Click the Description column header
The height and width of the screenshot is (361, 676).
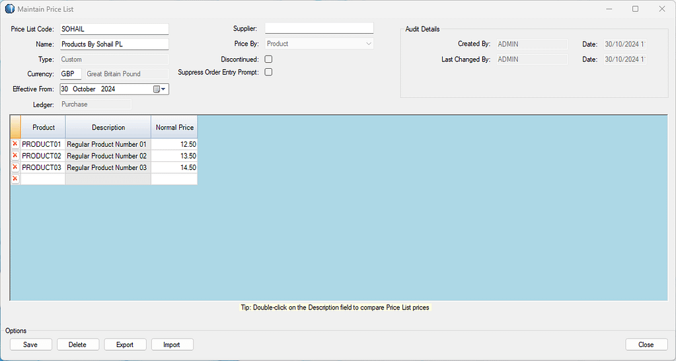click(x=108, y=128)
